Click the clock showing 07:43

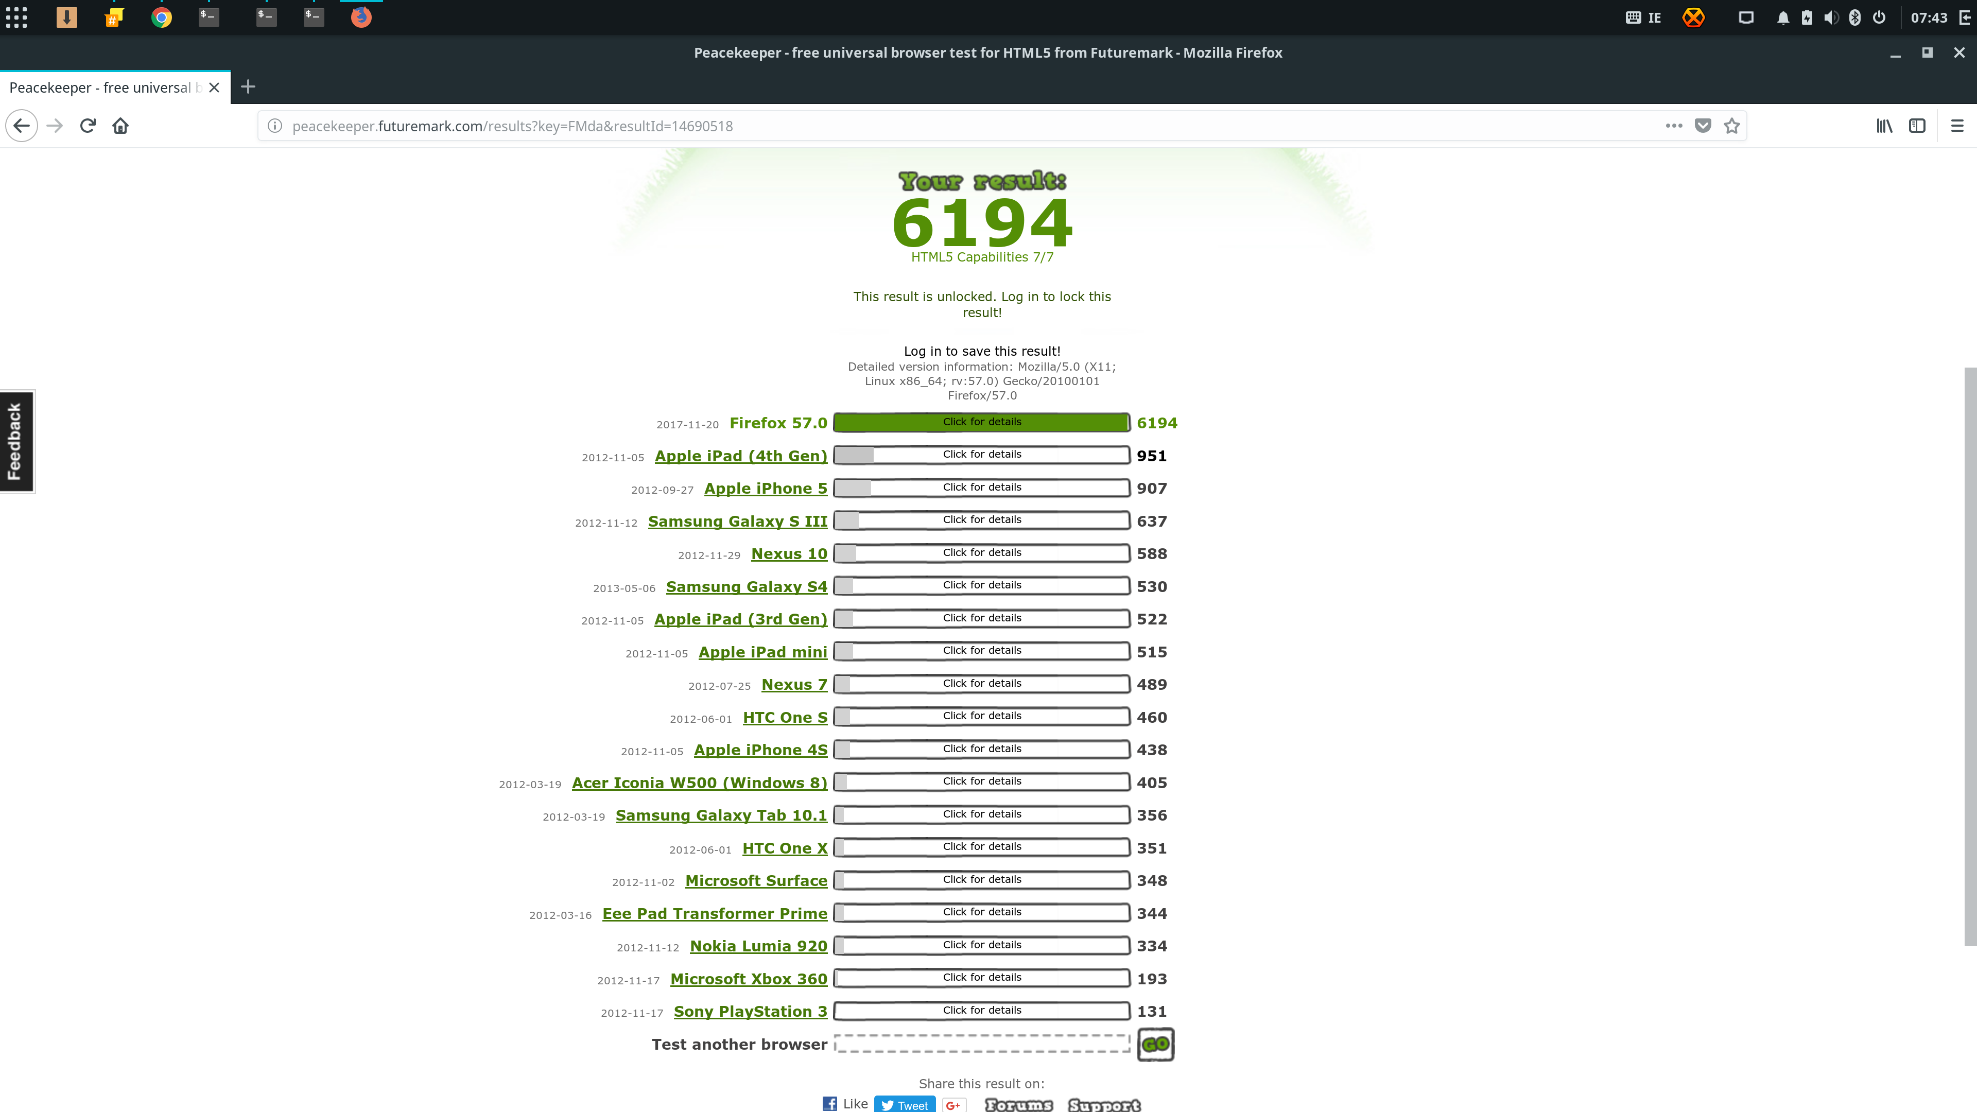[1929, 17]
